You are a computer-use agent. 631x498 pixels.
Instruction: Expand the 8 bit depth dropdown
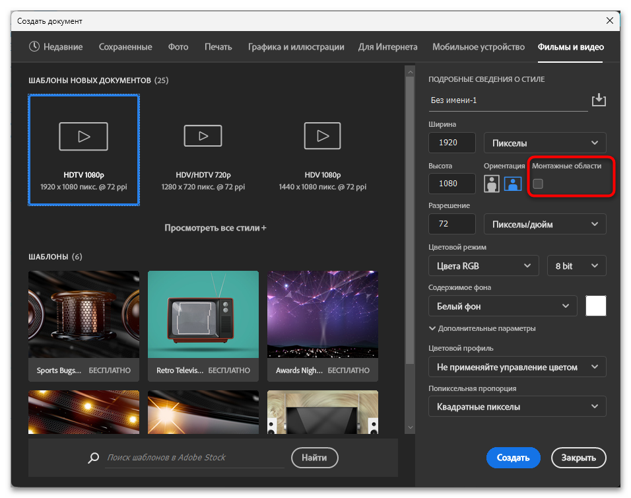pyautogui.click(x=576, y=266)
